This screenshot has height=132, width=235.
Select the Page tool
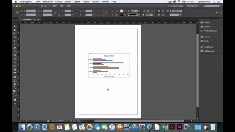click(x=15, y=30)
